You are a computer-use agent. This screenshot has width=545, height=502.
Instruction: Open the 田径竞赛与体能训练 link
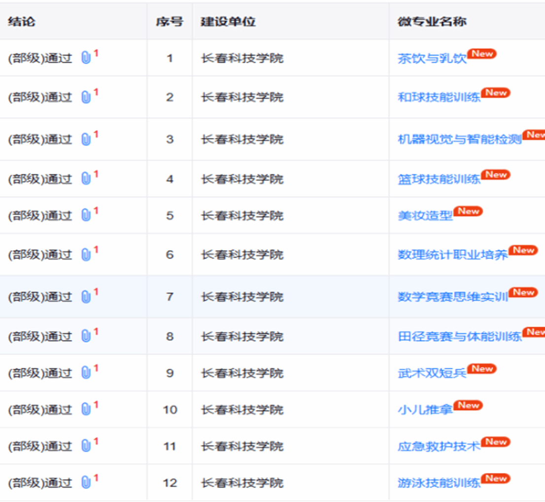(459, 336)
